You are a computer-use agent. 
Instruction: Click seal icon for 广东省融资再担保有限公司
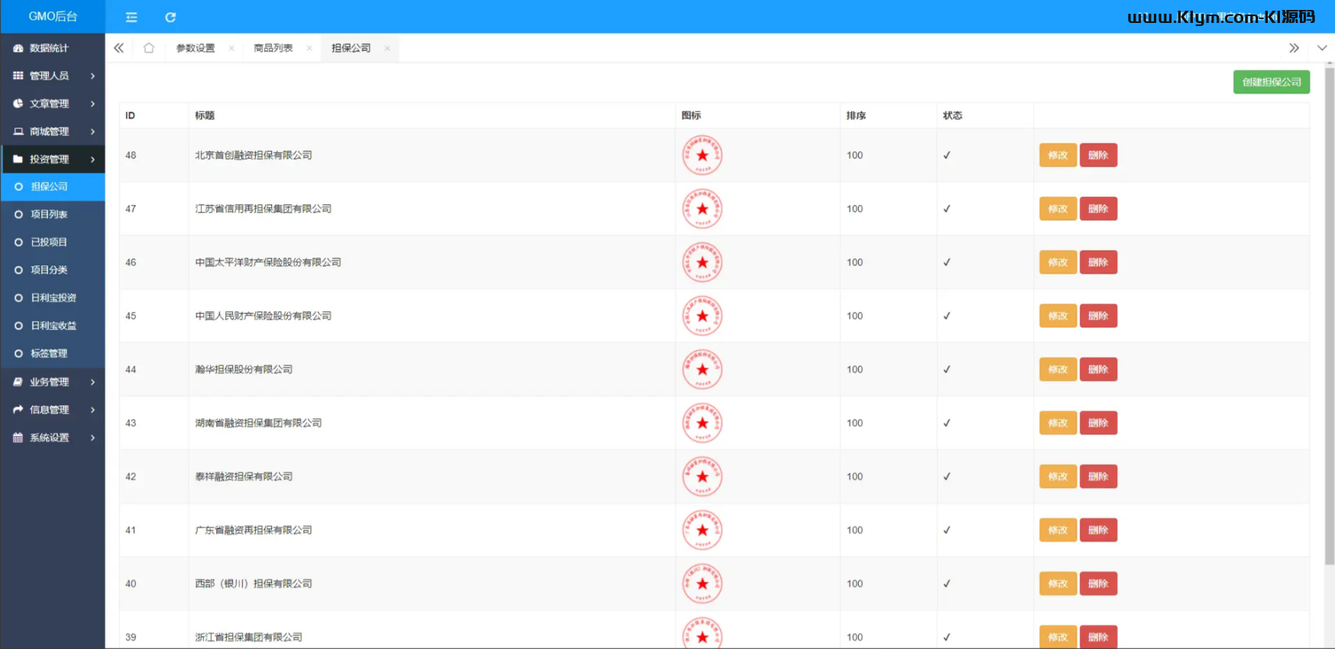(x=702, y=530)
